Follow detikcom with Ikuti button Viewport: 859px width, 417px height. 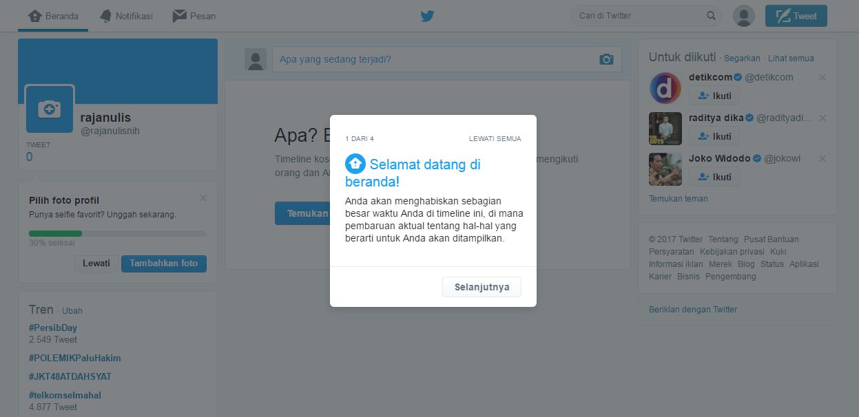click(714, 96)
